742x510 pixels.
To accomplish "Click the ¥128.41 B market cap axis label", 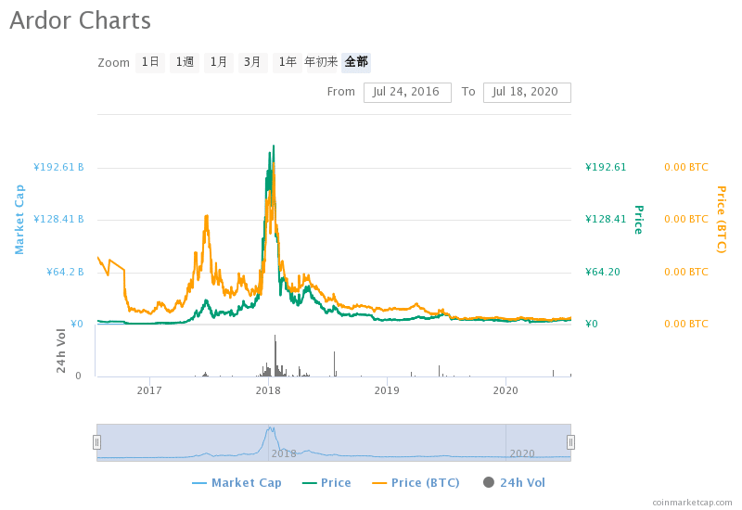I will (x=58, y=220).
